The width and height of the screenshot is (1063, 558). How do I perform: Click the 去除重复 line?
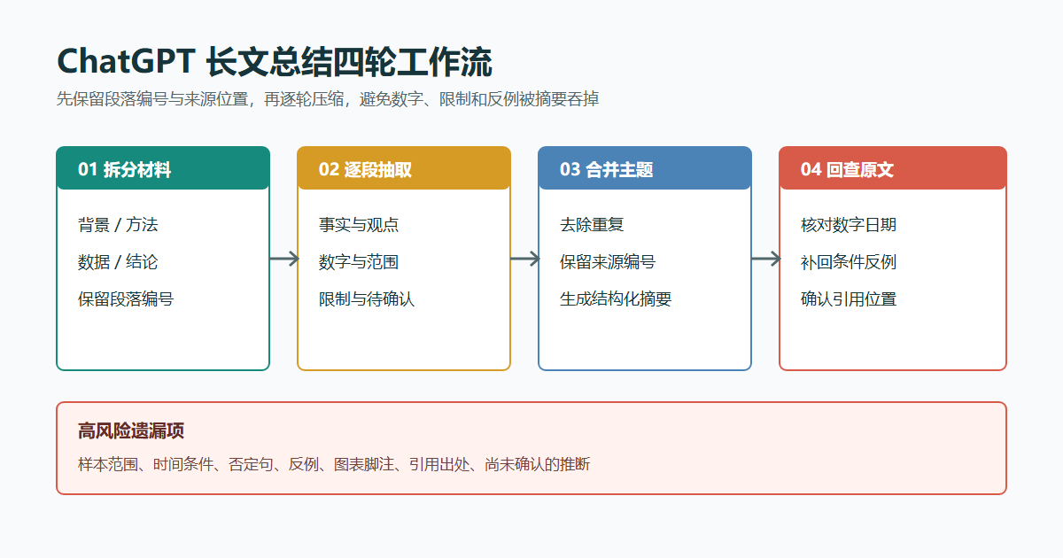point(592,225)
